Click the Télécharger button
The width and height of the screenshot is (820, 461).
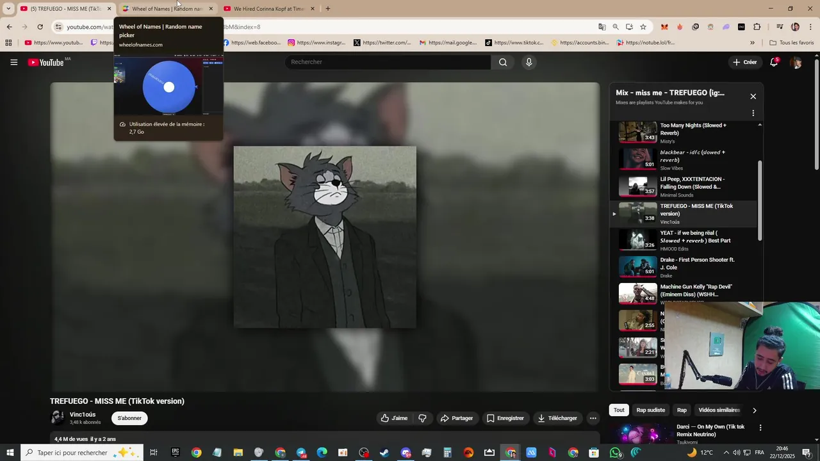pyautogui.click(x=557, y=418)
